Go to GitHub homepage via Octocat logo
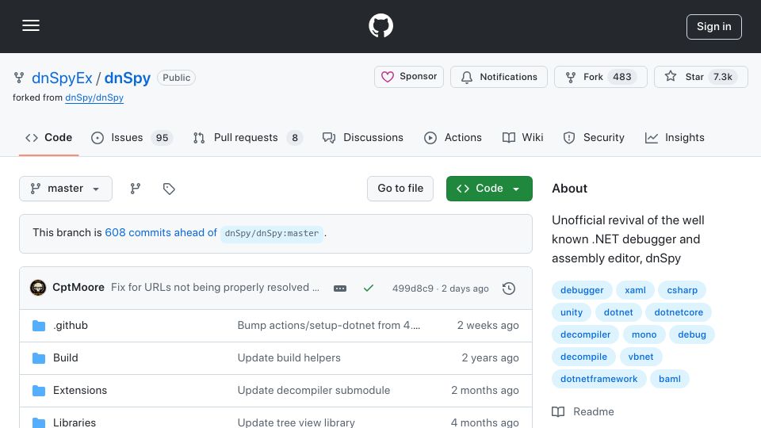The width and height of the screenshot is (761, 428). (380, 25)
